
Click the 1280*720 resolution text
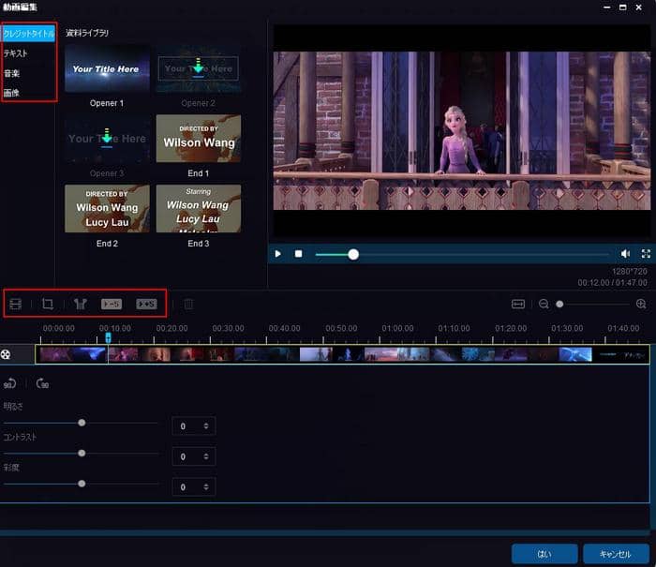click(630, 272)
